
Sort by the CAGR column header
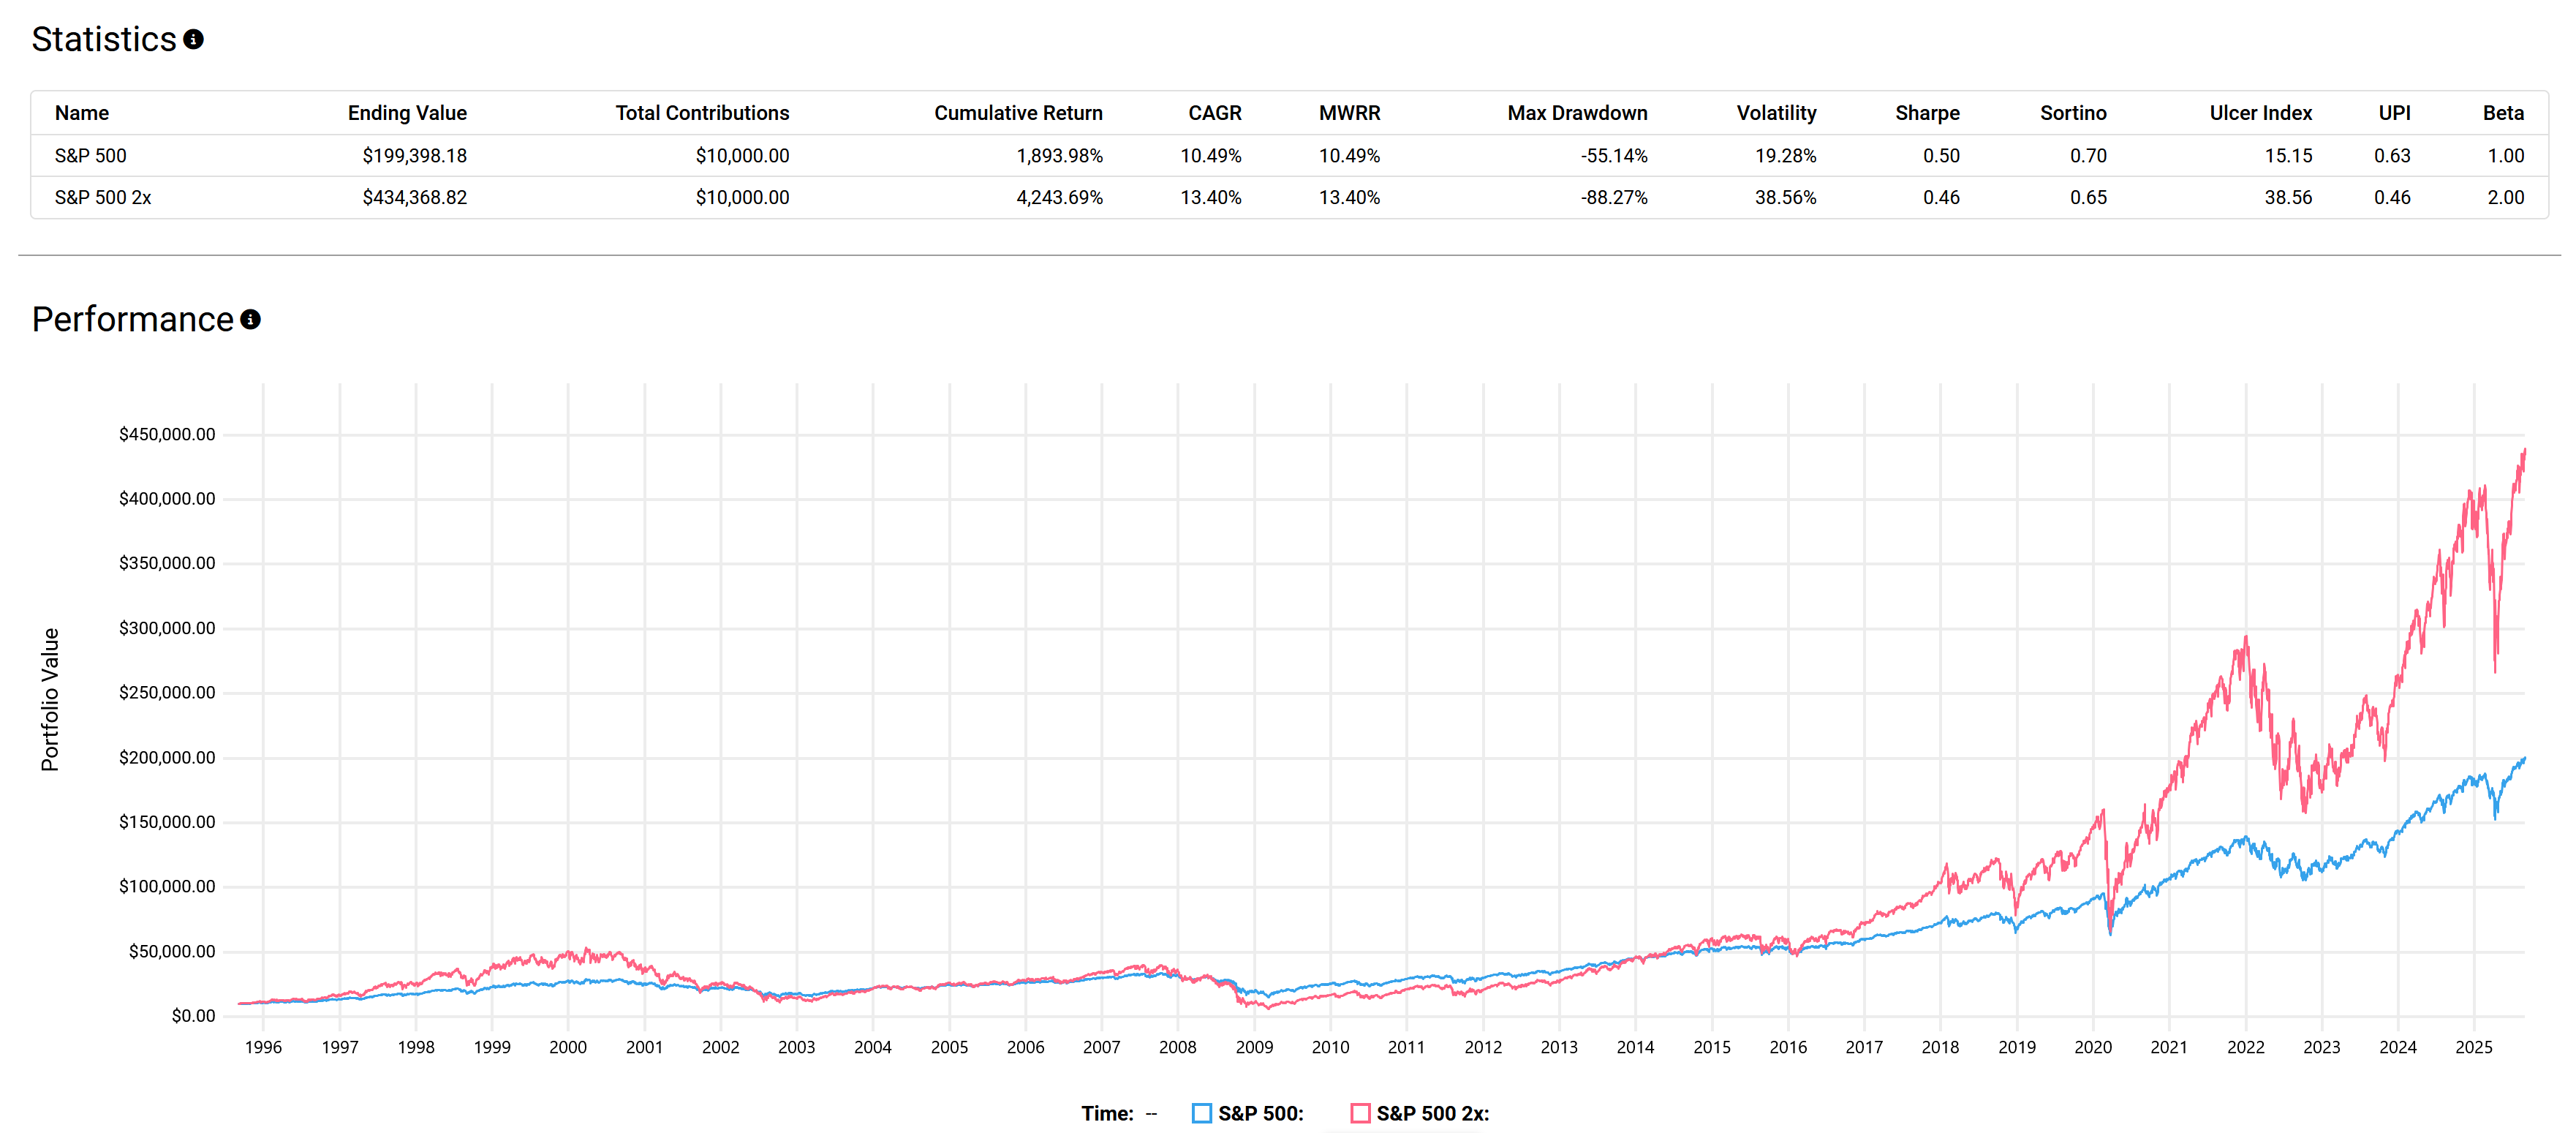(1215, 113)
